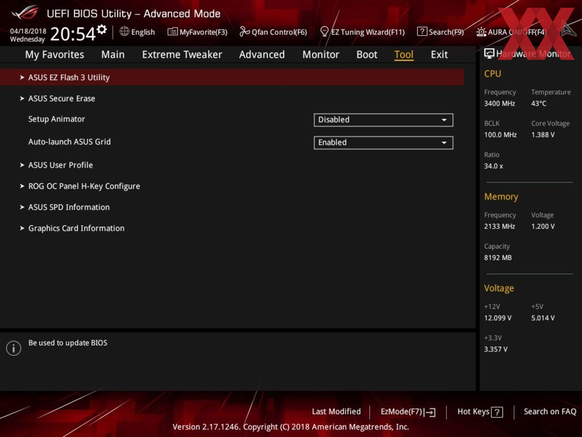Click the globe language icon
Viewport: 582px width, 437px height.
pyautogui.click(x=124, y=31)
